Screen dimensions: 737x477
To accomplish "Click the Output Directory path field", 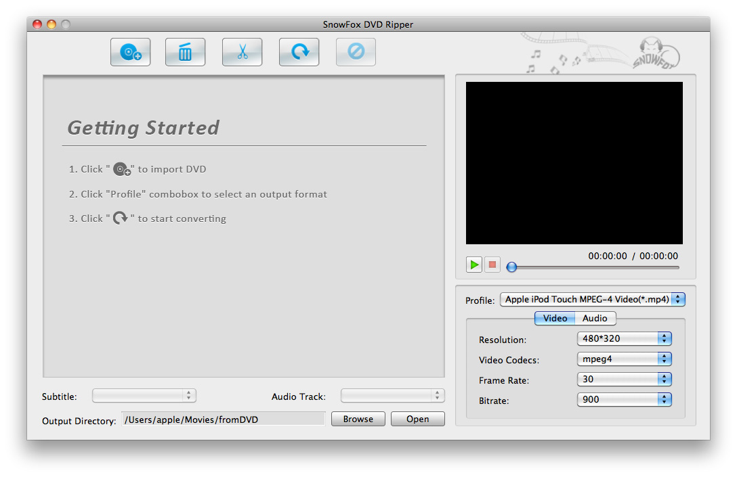I will point(223,419).
